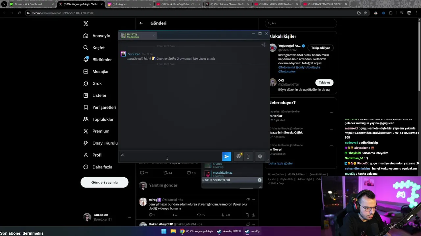421x236 pixels.
Task: Open @onlyfutboltayfa link
Action: [308, 67]
